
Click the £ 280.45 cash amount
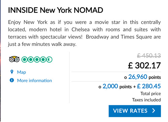149,86
